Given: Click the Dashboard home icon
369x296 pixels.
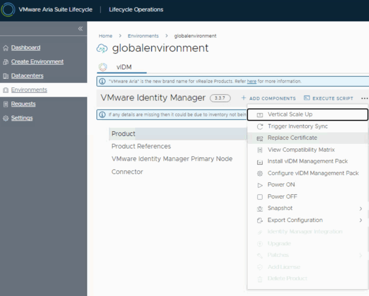Looking at the screenshot, I should click(5, 48).
